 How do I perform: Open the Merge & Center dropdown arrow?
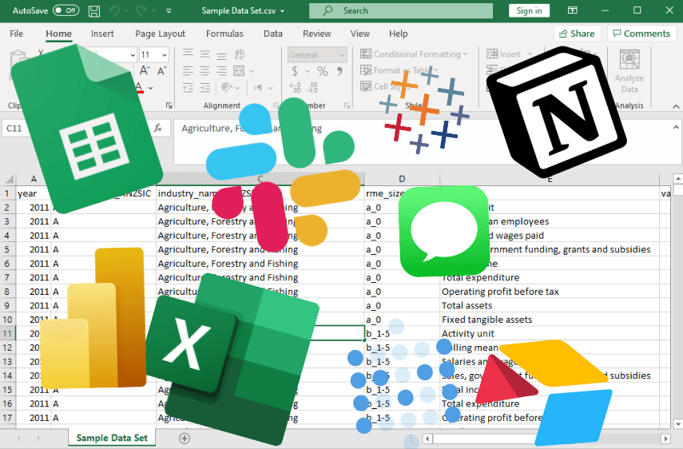click(252, 71)
